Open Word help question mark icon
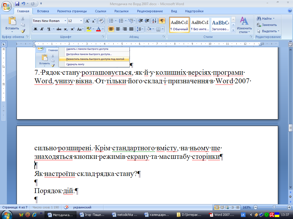Viewport: 293px width, 219px height. (290, 11)
